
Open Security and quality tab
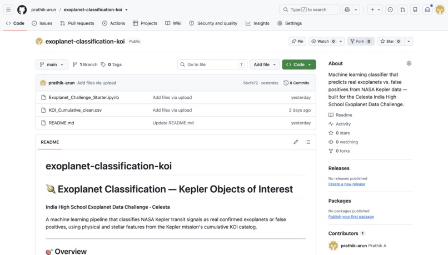(x=213, y=23)
